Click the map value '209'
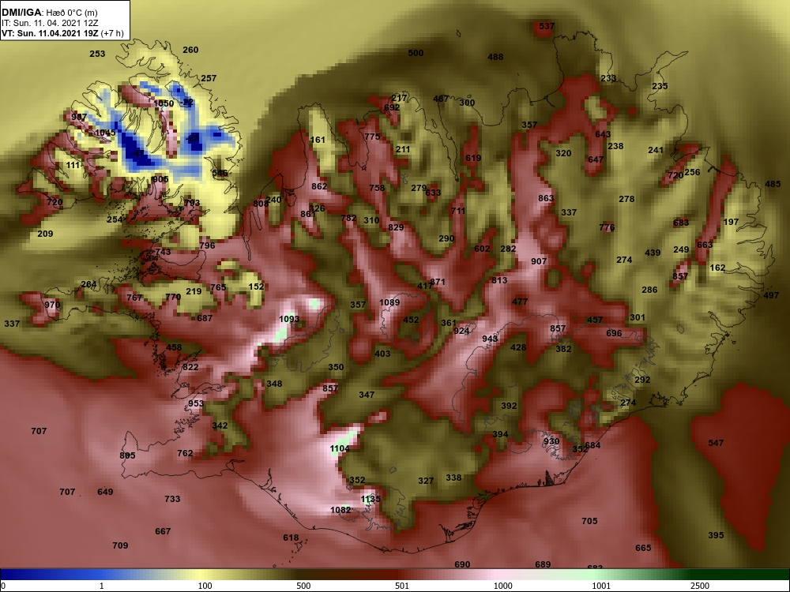 coord(45,234)
